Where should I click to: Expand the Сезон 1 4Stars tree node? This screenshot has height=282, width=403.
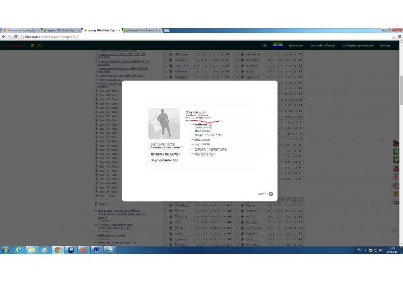[x=96, y=196]
